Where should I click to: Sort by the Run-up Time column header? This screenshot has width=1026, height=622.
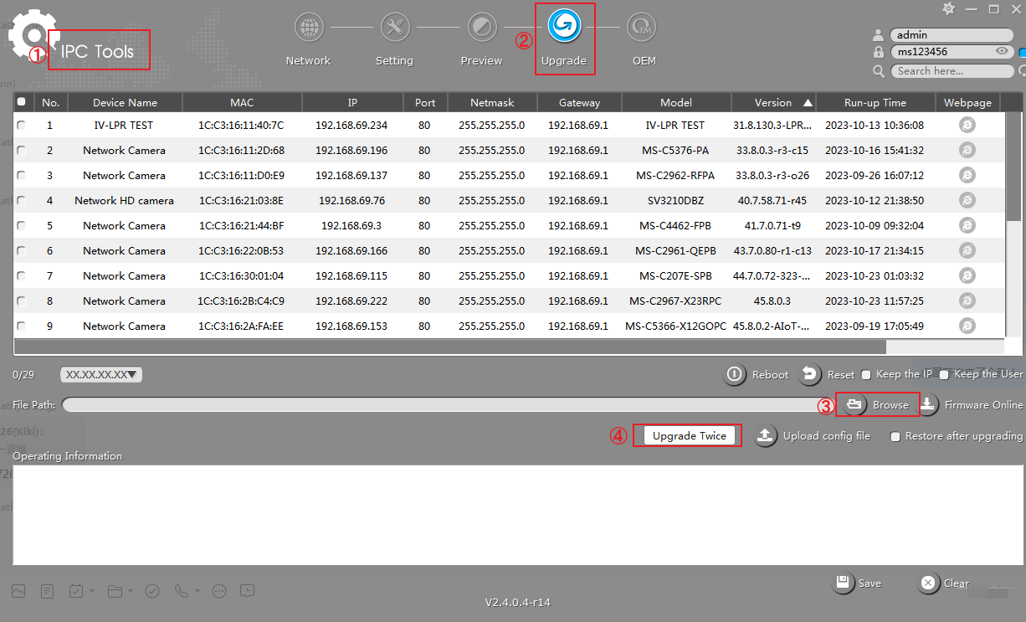click(875, 103)
